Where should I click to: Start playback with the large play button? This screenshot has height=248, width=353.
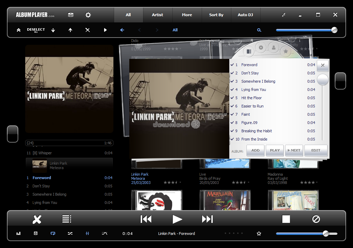pos(177,219)
